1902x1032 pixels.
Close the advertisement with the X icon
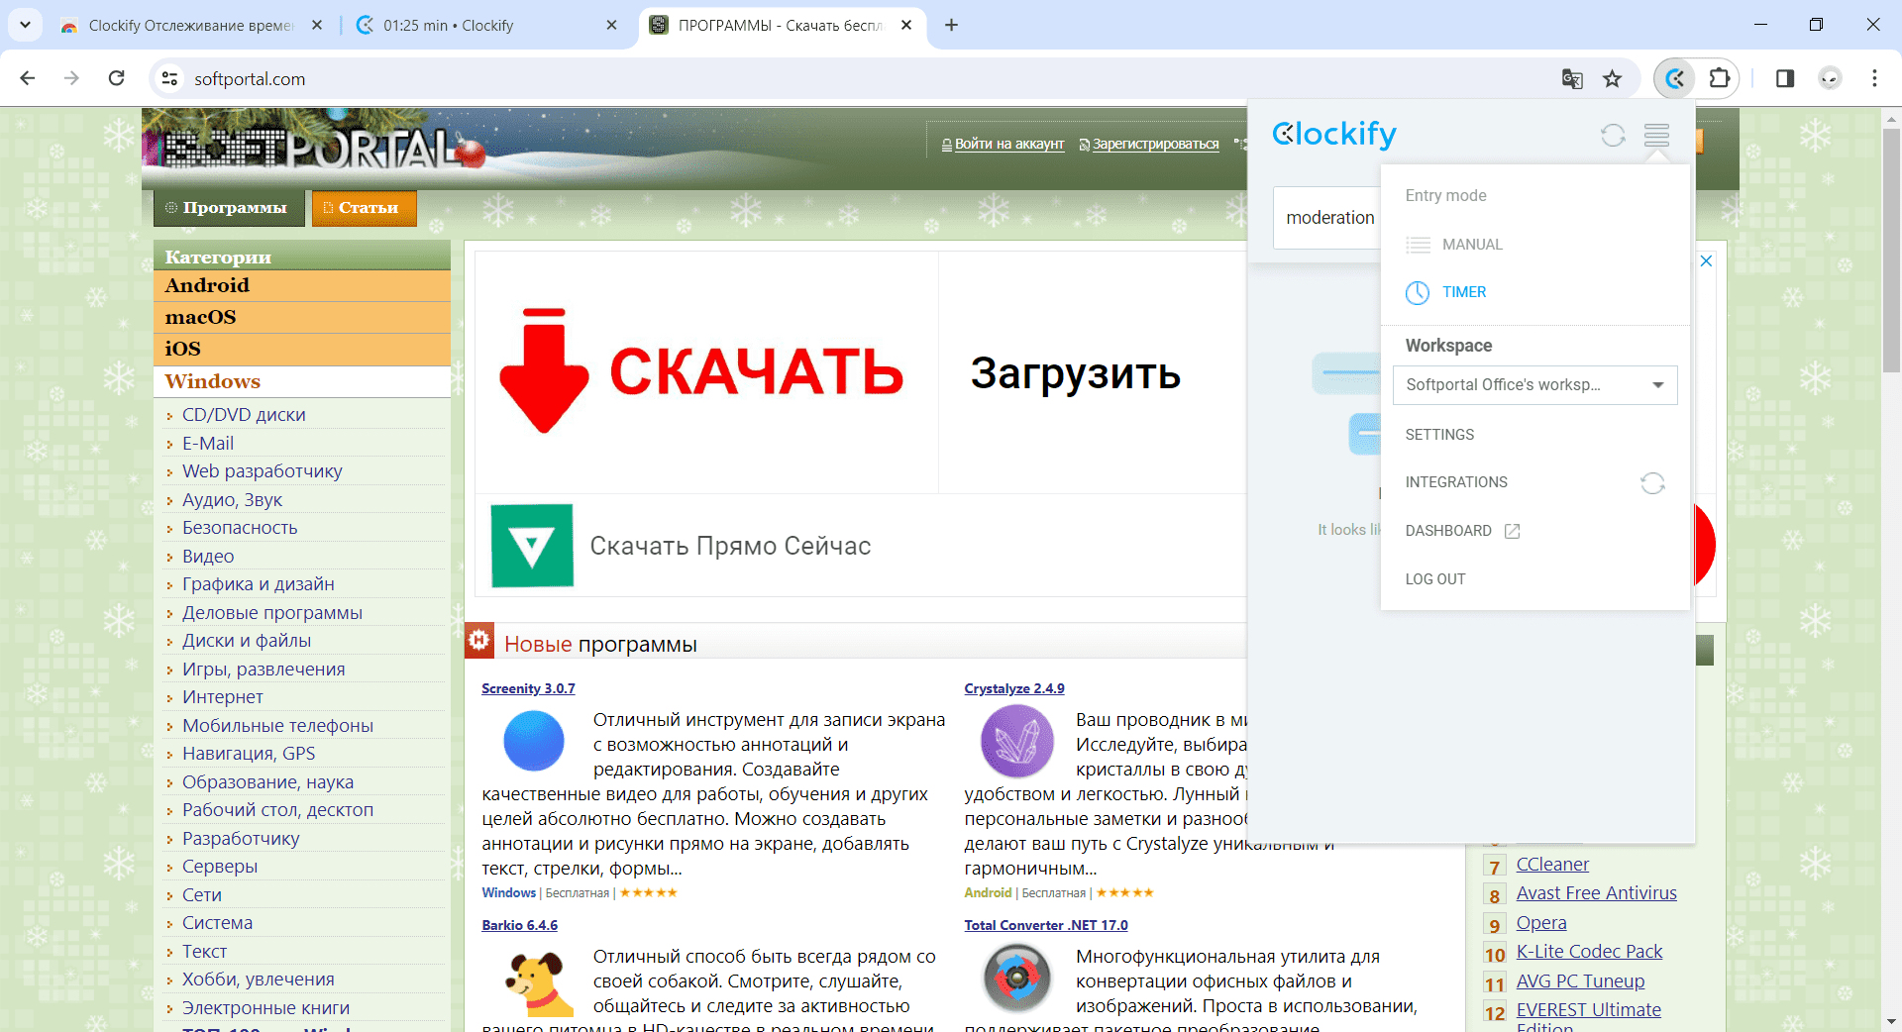pyautogui.click(x=1706, y=261)
